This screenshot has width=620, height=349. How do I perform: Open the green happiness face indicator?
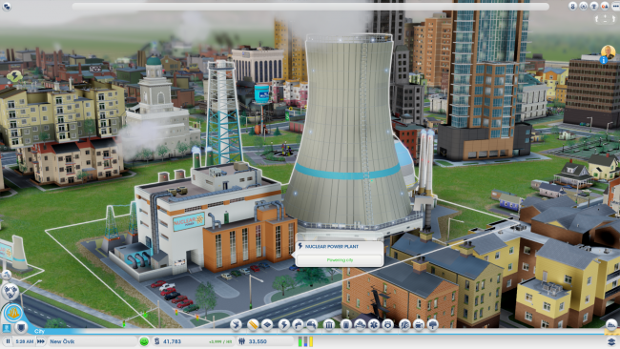[x=144, y=341]
